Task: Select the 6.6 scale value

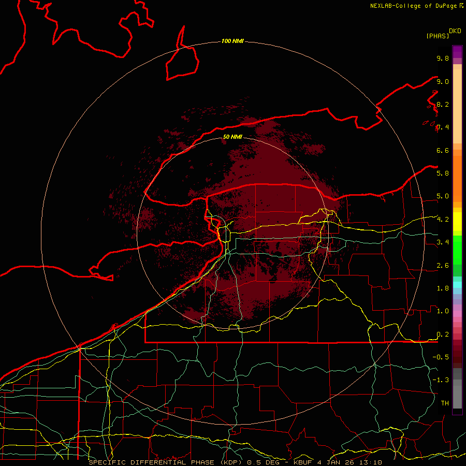Action: click(443, 150)
